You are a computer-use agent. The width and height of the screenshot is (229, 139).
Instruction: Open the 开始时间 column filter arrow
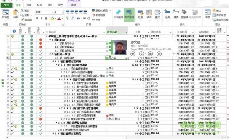[x=193, y=32]
